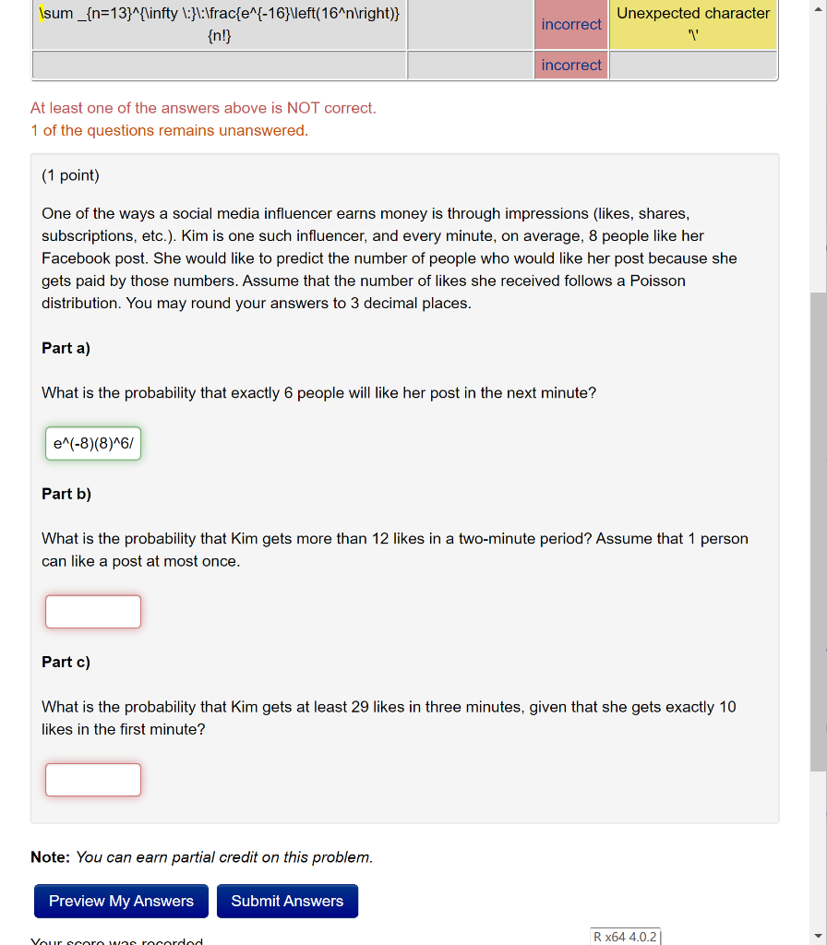Click the empty Part b) answer field

[x=92, y=611]
